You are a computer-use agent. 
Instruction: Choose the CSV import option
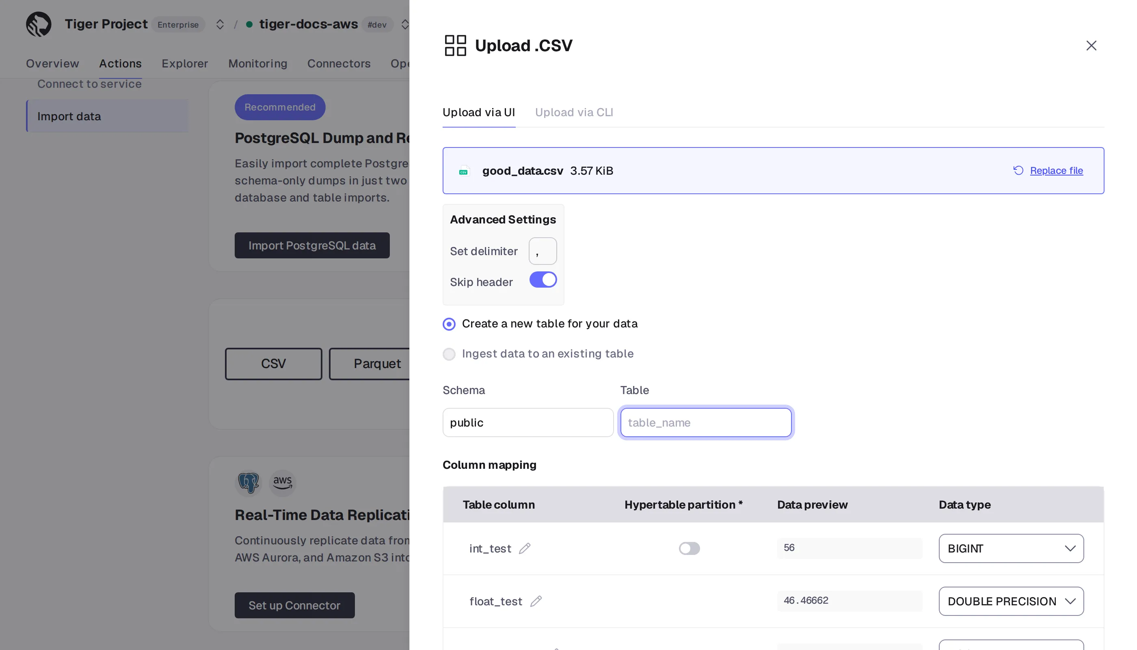pyautogui.click(x=273, y=364)
